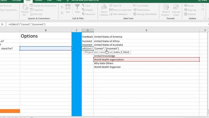209x118 pixels.
Task: Open the Help ribbon tab
Action: coord(59,1)
